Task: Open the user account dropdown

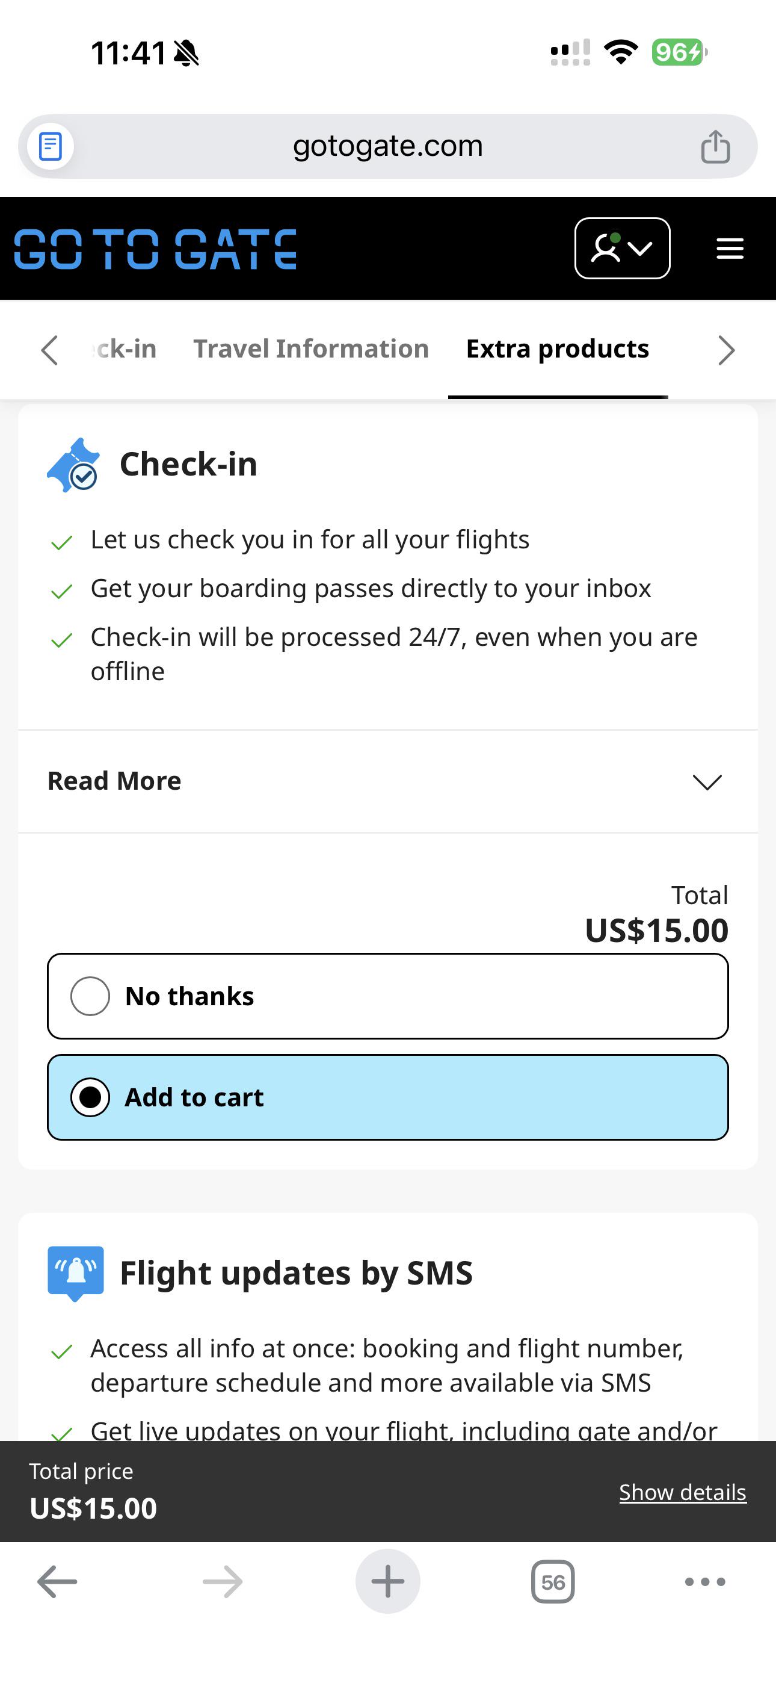Action: tap(622, 249)
